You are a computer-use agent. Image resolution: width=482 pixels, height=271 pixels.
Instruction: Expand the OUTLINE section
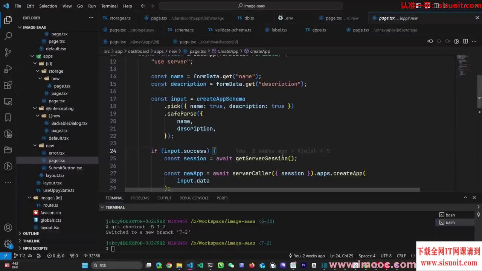pyautogui.click(x=31, y=233)
